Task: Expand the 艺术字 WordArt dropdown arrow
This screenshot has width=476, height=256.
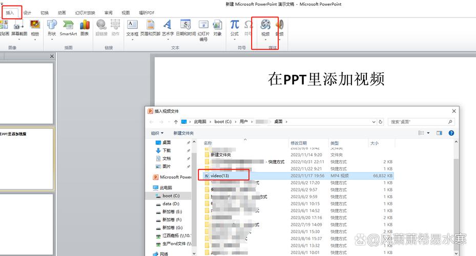Action: click(168, 39)
